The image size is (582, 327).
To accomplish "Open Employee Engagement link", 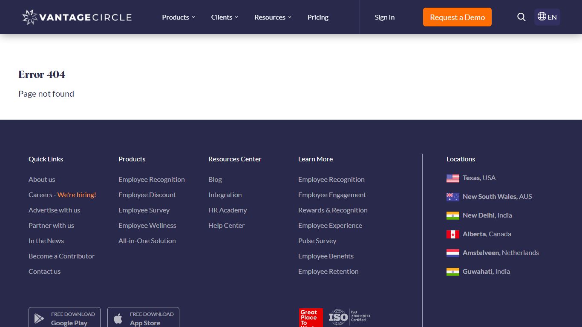I will tap(332, 195).
